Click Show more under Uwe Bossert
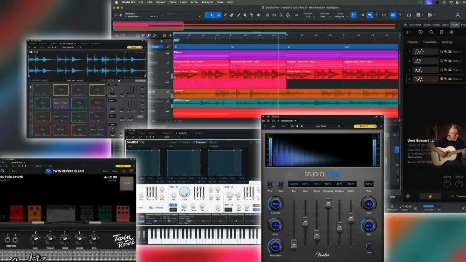This screenshot has height=262, width=466. (x=415, y=157)
